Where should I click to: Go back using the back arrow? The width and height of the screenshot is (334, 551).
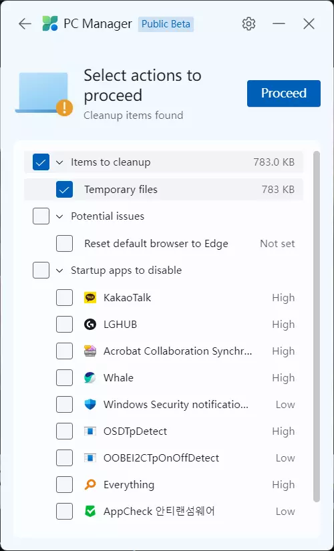25,24
